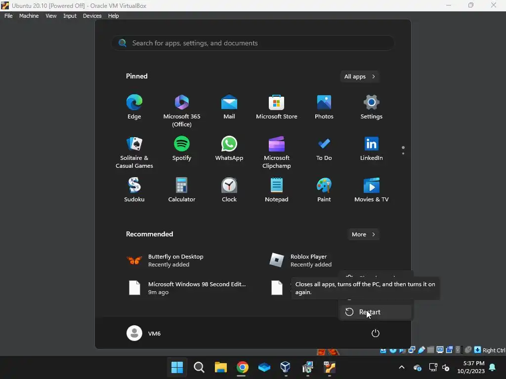
Task: Expand the All apps list
Action: point(360,76)
